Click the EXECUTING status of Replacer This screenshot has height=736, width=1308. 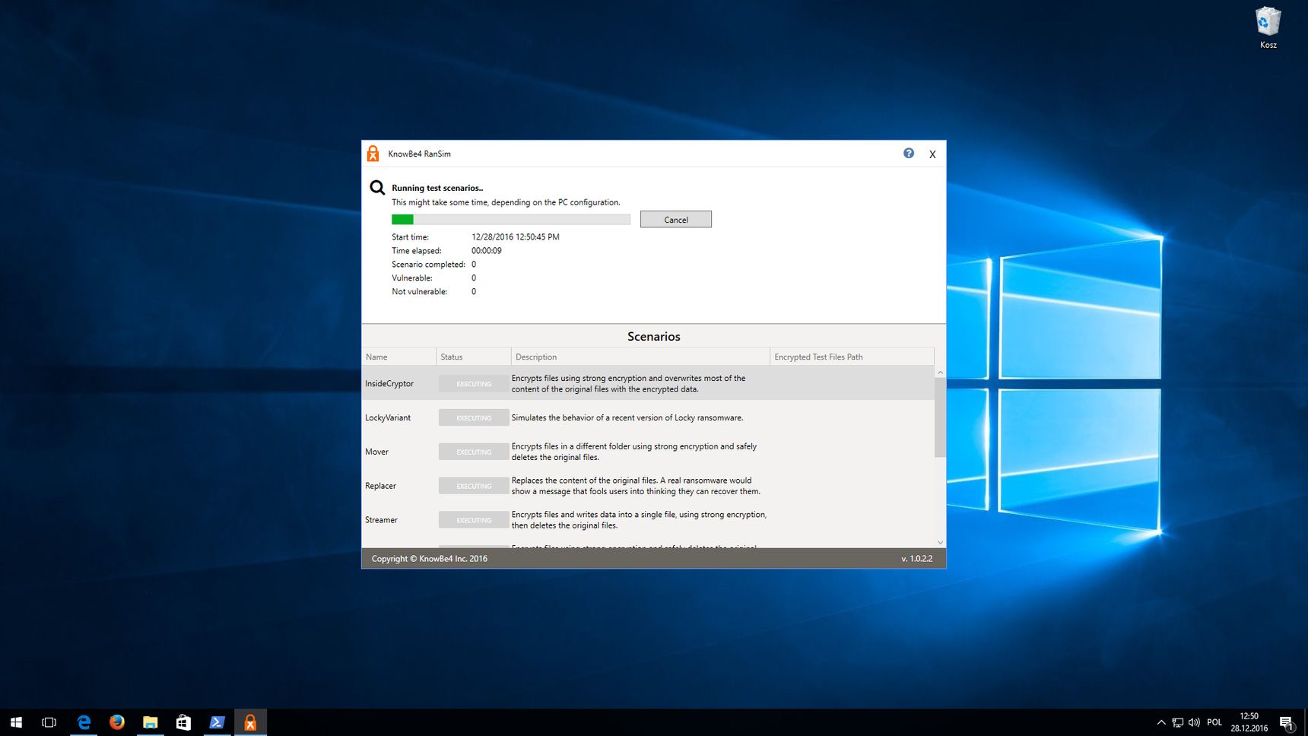pos(474,487)
